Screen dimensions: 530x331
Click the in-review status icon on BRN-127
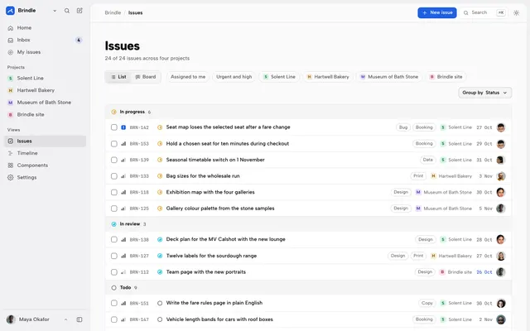tap(160, 256)
